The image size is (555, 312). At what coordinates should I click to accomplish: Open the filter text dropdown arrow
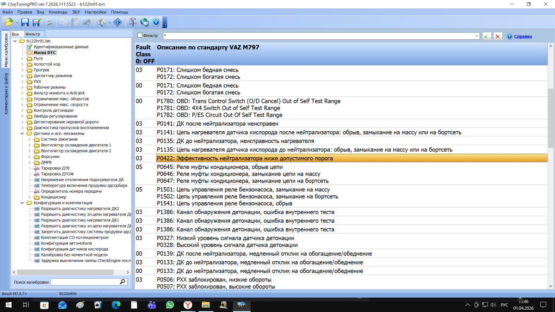coord(477,36)
